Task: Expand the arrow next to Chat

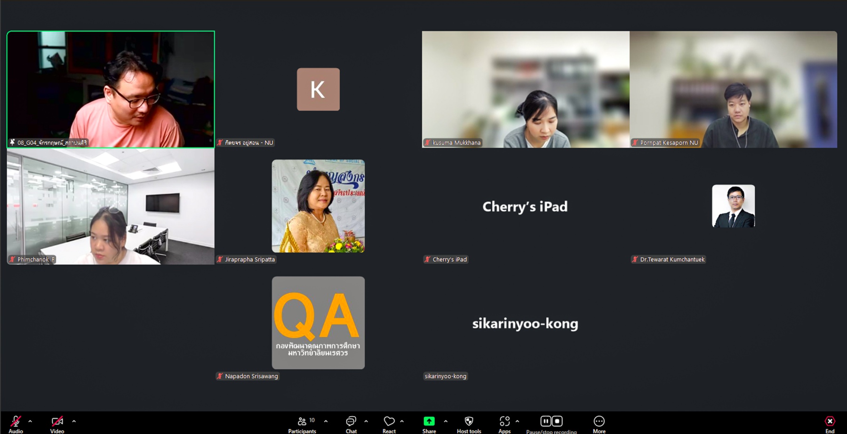Action: click(x=366, y=421)
